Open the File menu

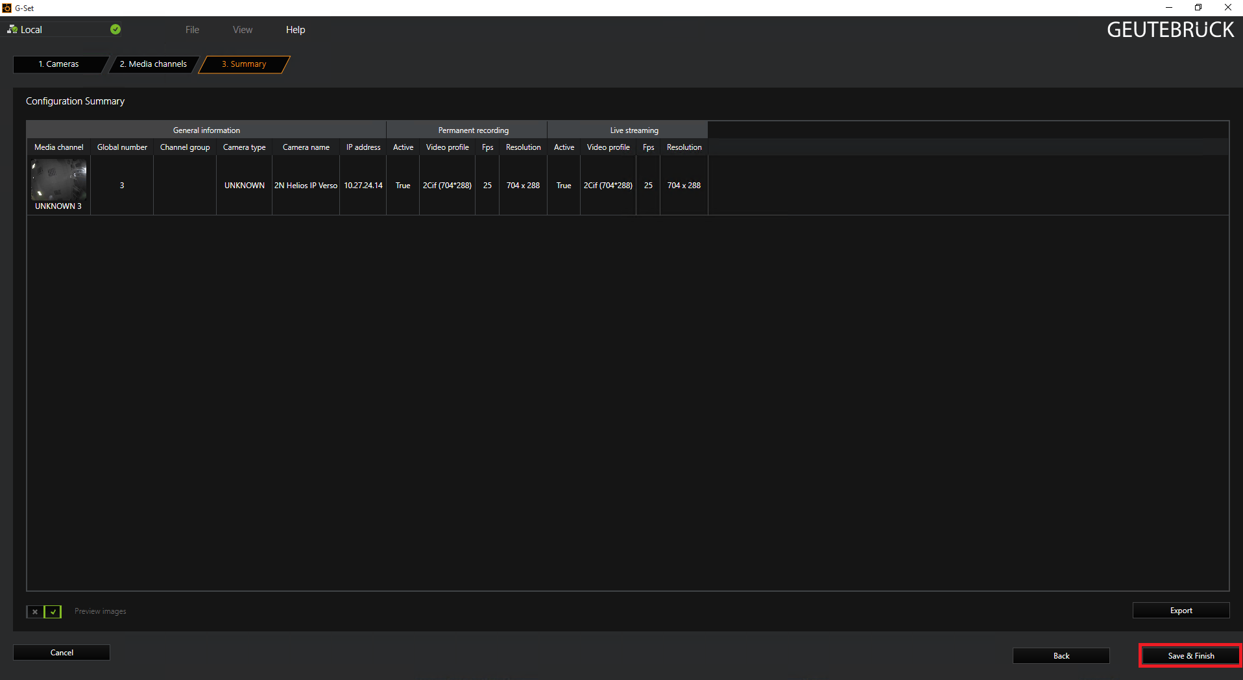pos(192,30)
